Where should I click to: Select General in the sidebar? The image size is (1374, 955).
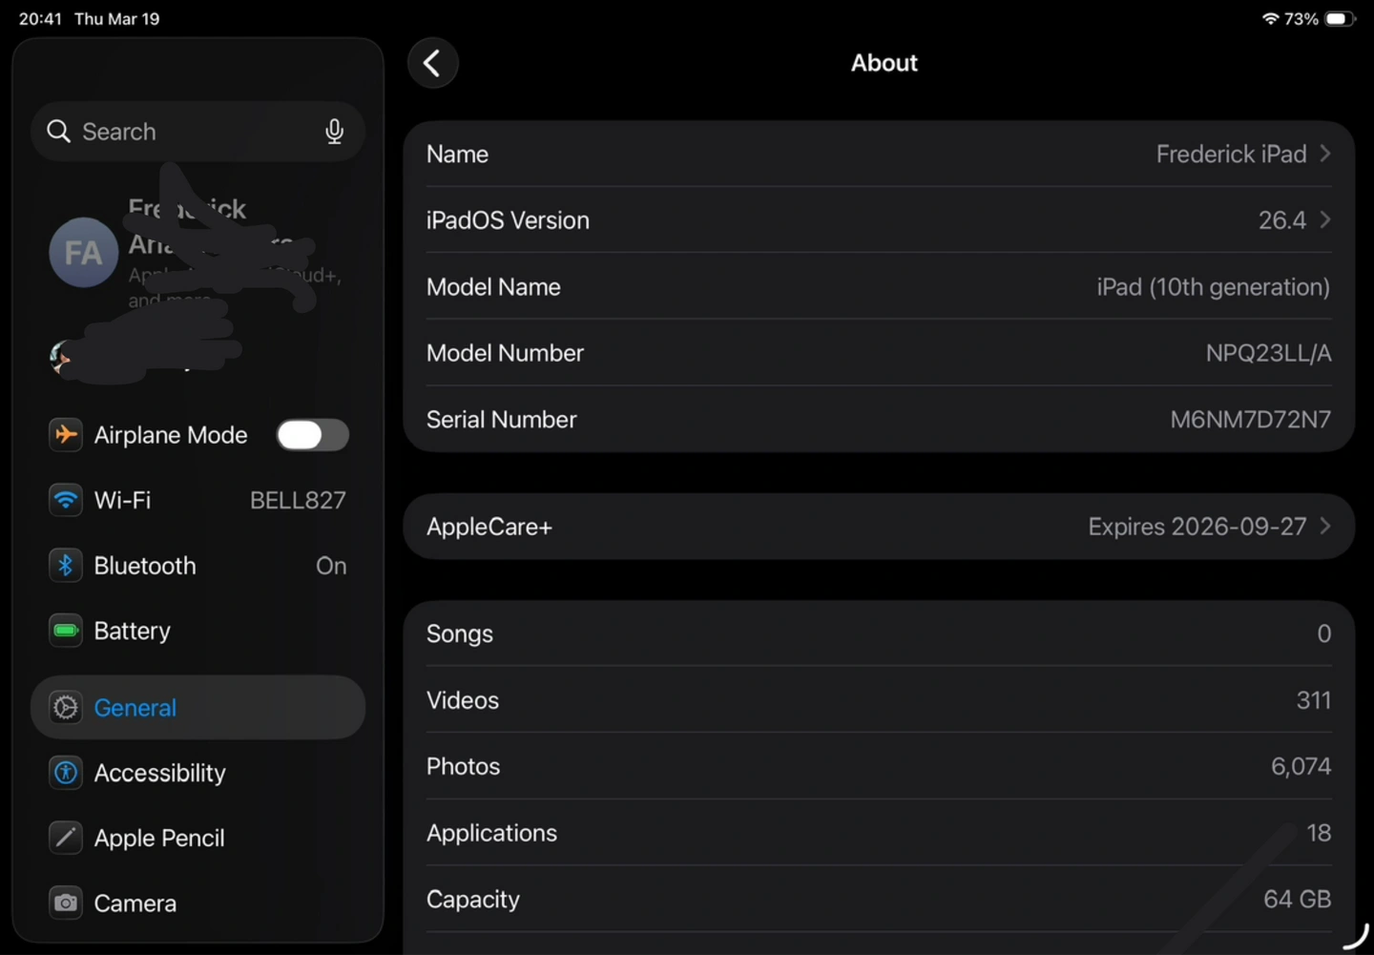[135, 708]
